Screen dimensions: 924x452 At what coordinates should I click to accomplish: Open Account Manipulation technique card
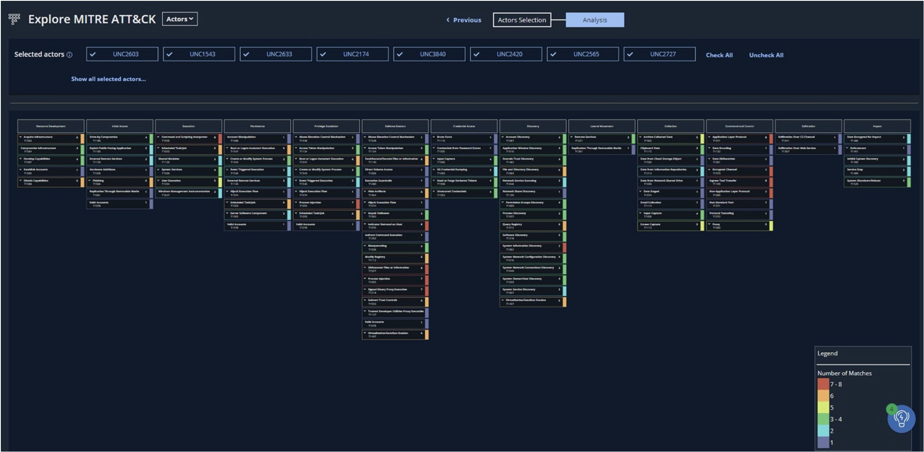click(257, 139)
